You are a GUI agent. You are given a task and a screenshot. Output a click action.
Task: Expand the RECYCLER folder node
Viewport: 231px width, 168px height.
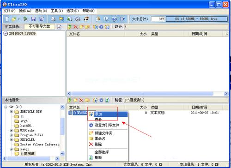point(11,140)
